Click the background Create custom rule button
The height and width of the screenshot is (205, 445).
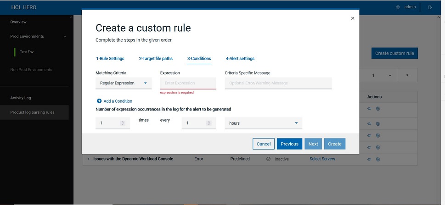pyautogui.click(x=394, y=53)
